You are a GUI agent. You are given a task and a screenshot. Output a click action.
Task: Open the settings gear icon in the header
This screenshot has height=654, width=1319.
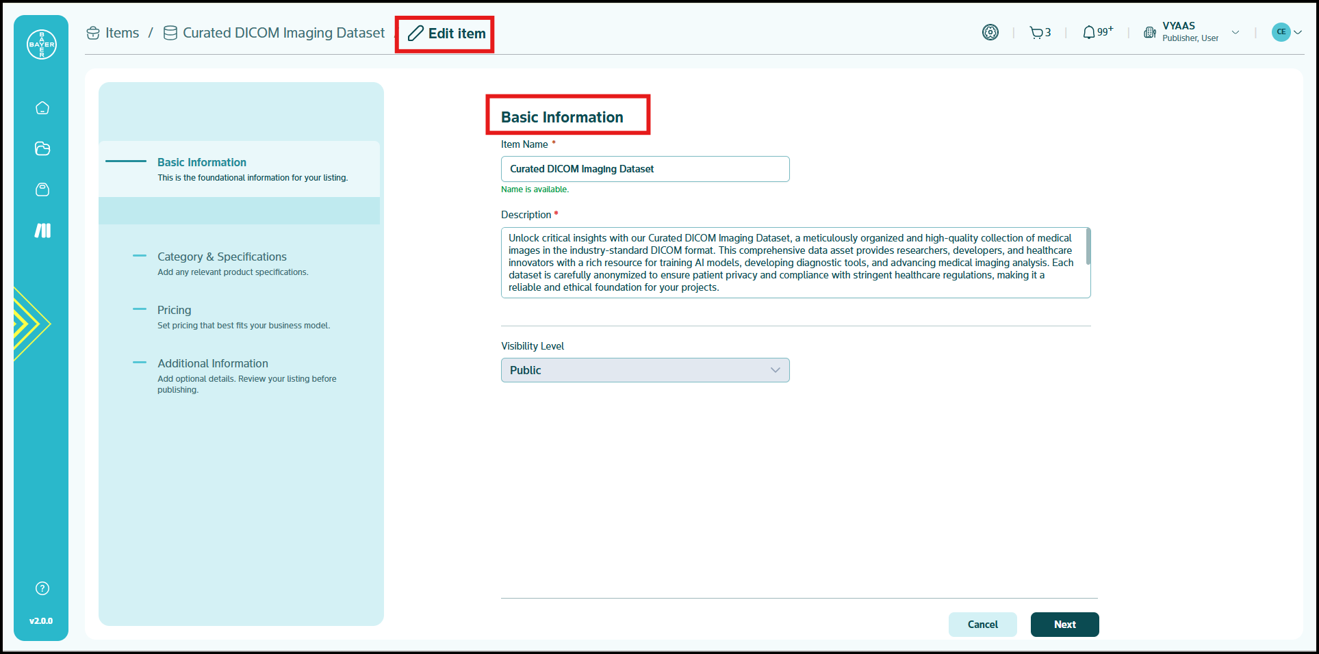[990, 32]
